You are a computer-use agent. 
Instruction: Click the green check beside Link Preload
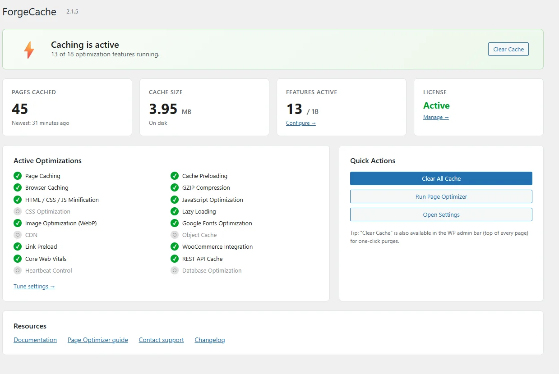tap(18, 246)
